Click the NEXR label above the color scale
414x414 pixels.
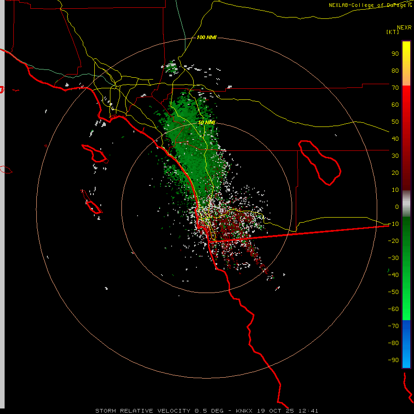coord(404,28)
